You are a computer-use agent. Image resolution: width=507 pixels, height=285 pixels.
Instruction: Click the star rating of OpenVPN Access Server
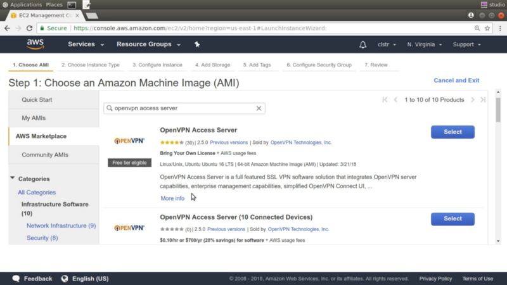(x=172, y=142)
